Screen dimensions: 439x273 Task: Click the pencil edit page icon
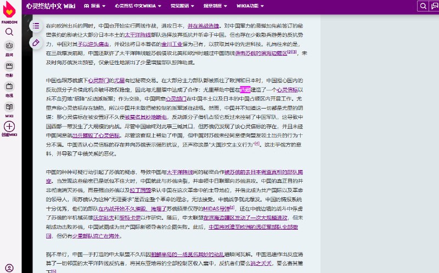(36, 43)
